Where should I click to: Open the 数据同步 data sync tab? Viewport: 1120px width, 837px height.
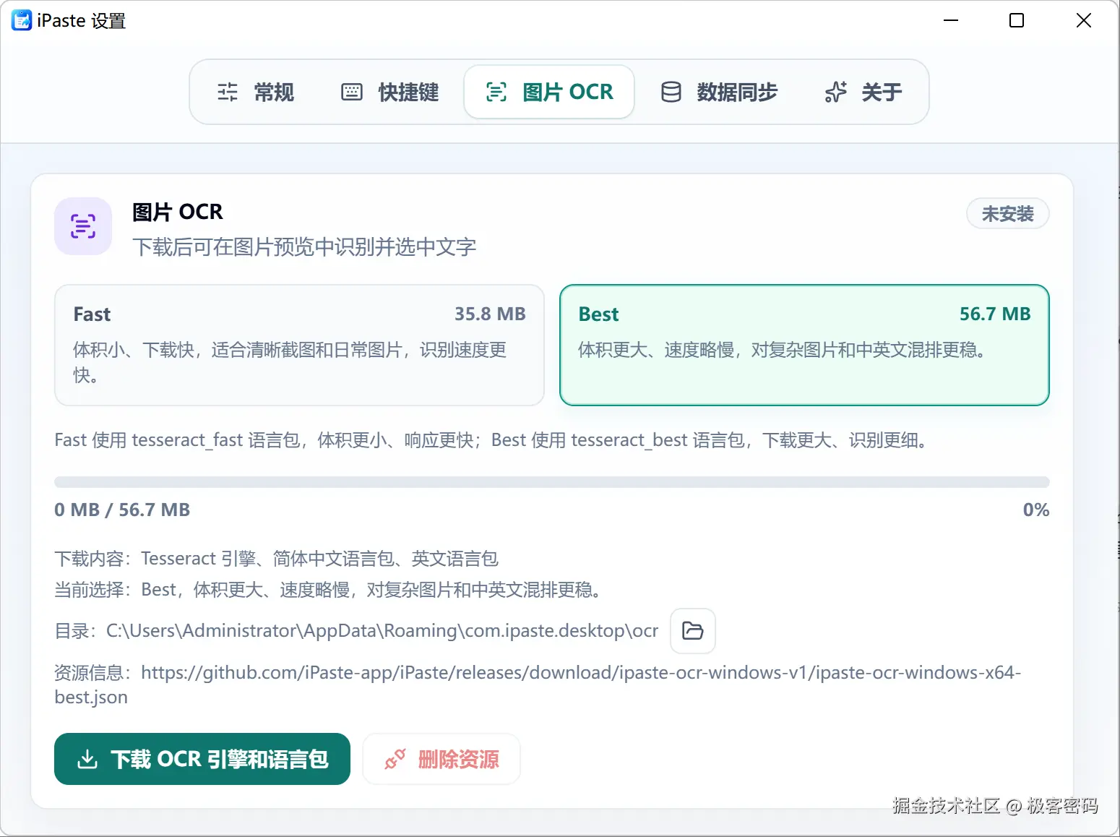pyautogui.click(x=719, y=93)
